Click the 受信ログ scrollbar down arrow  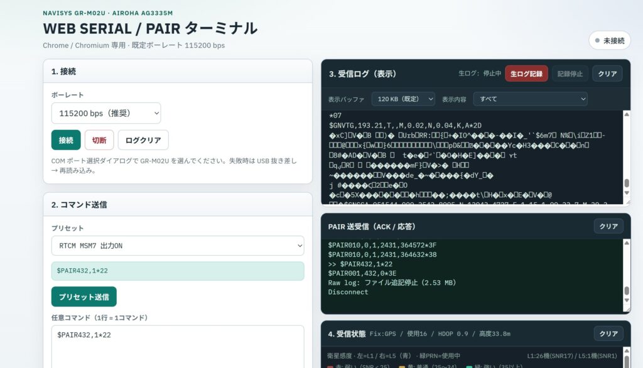pos(627,193)
